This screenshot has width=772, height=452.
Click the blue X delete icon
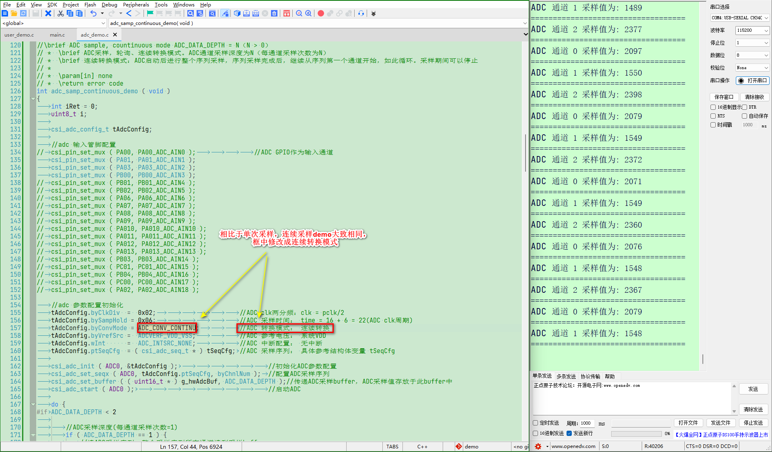[x=48, y=13]
